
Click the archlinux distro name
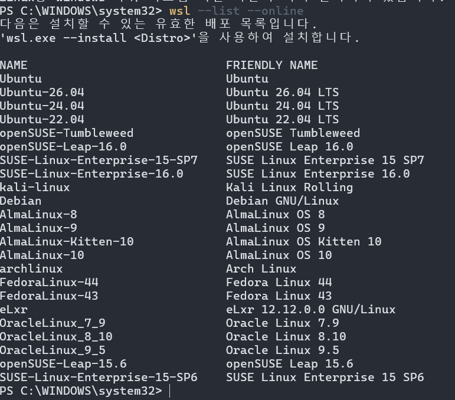tap(31, 269)
